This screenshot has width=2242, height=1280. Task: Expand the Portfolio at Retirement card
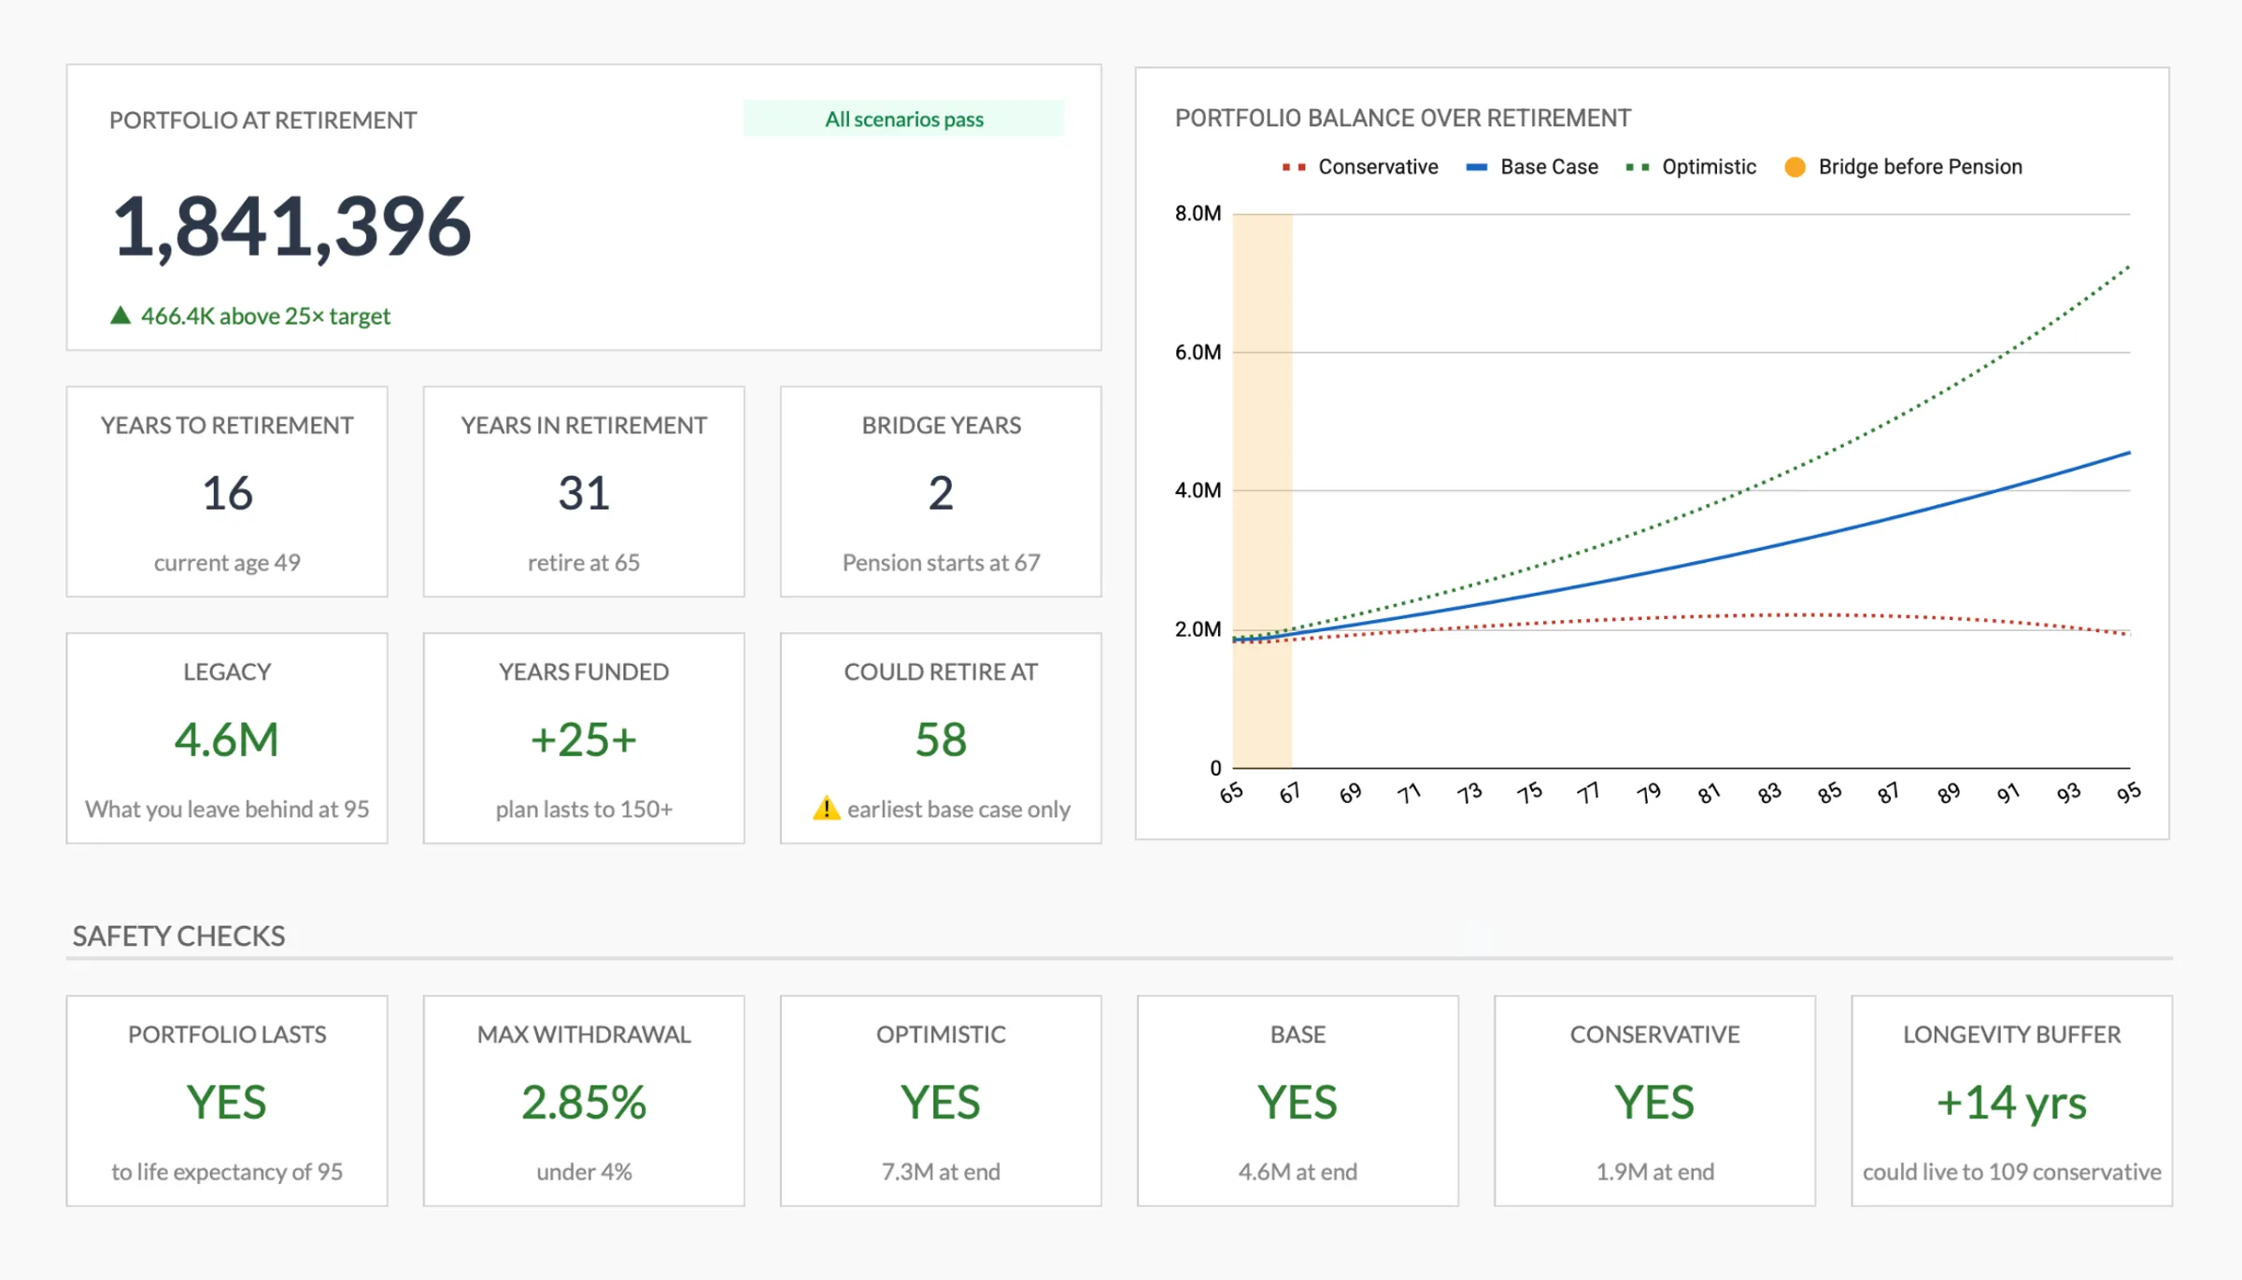pyautogui.click(x=263, y=120)
